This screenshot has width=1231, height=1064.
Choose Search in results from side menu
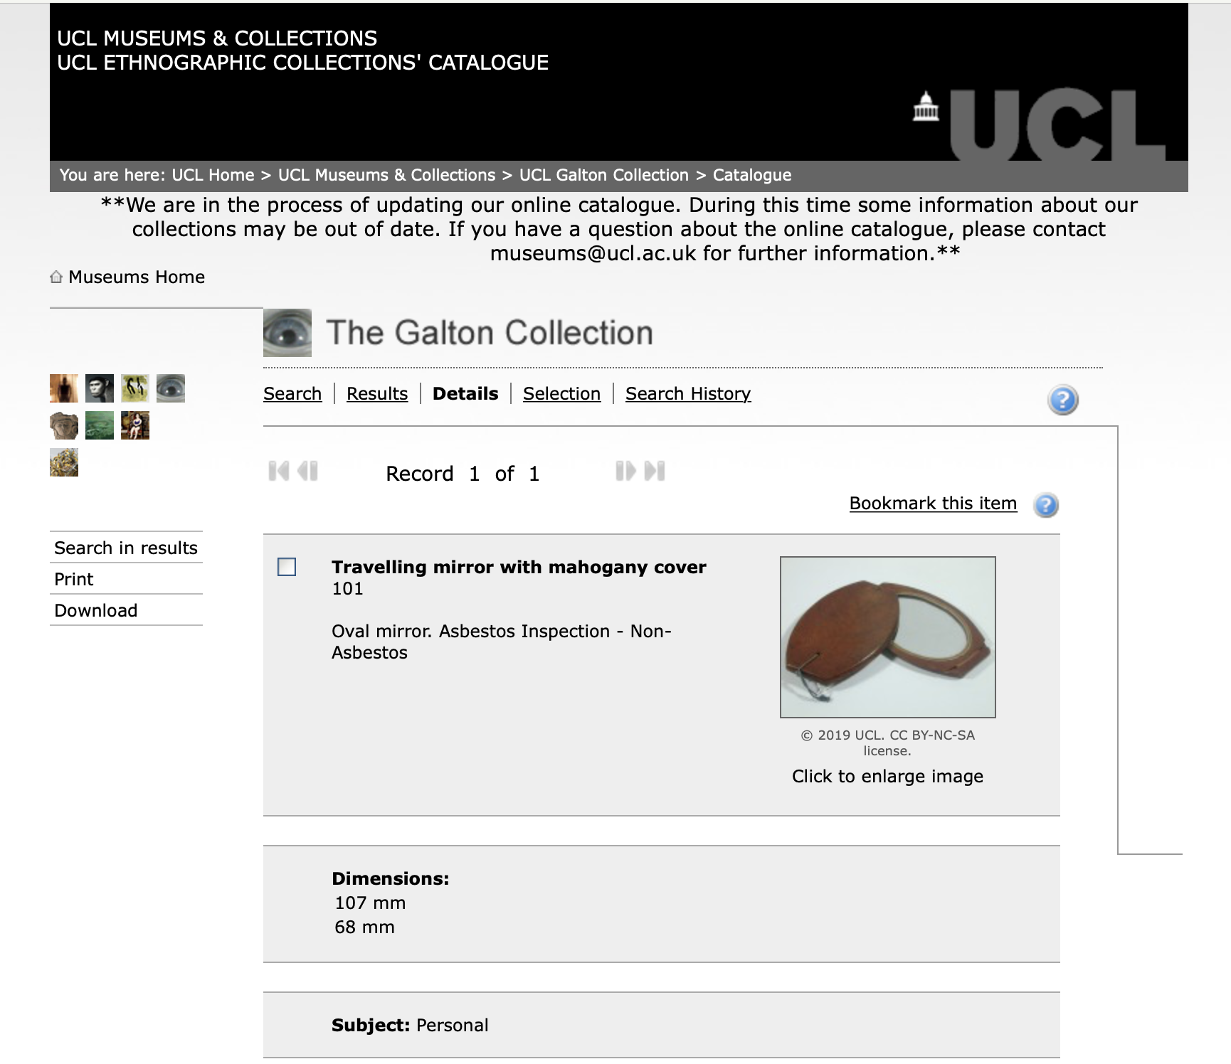pyautogui.click(x=126, y=548)
